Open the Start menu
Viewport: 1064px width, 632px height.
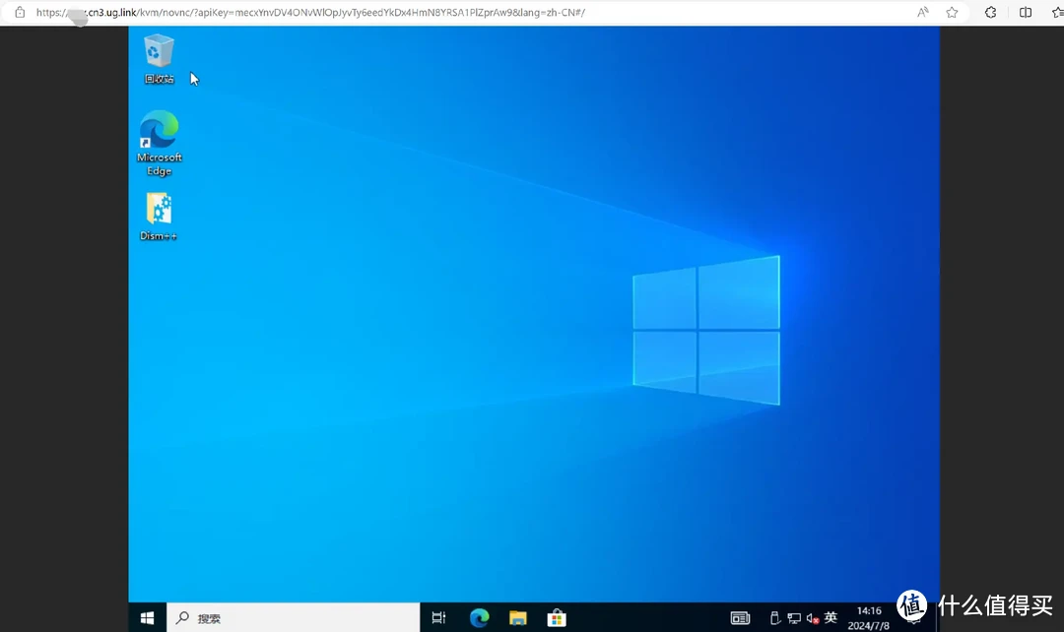(x=147, y=617)
